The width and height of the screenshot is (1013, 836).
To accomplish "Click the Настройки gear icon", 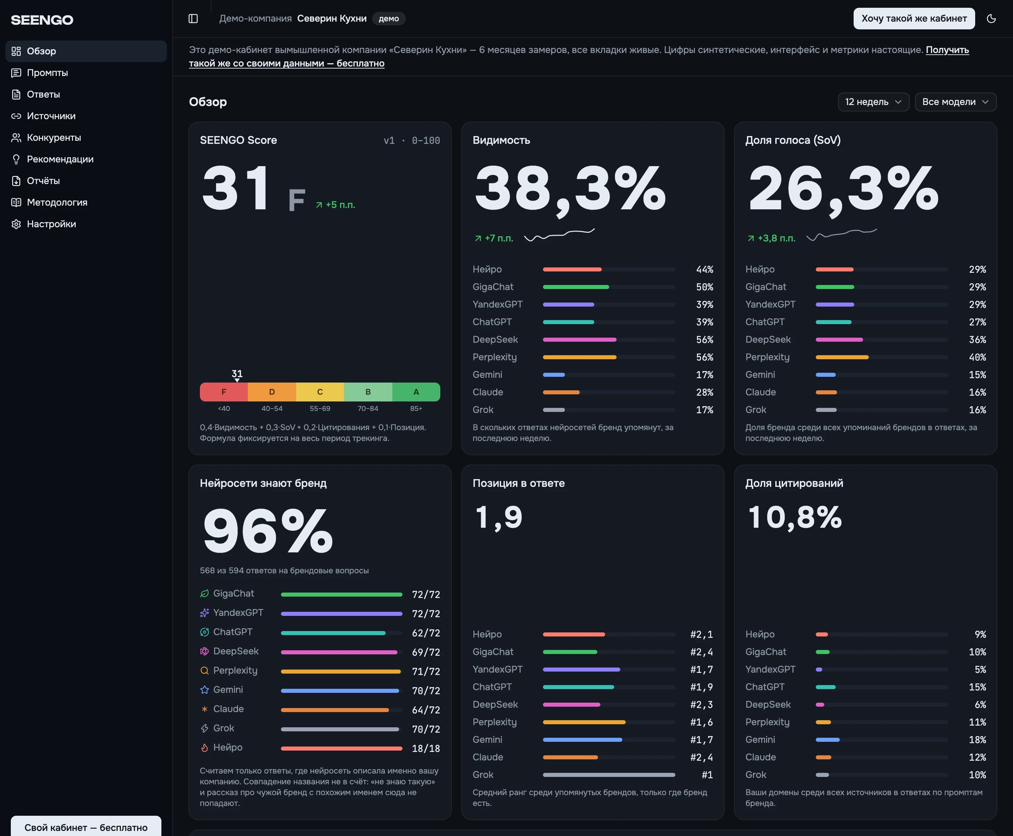I will [17, 225].
